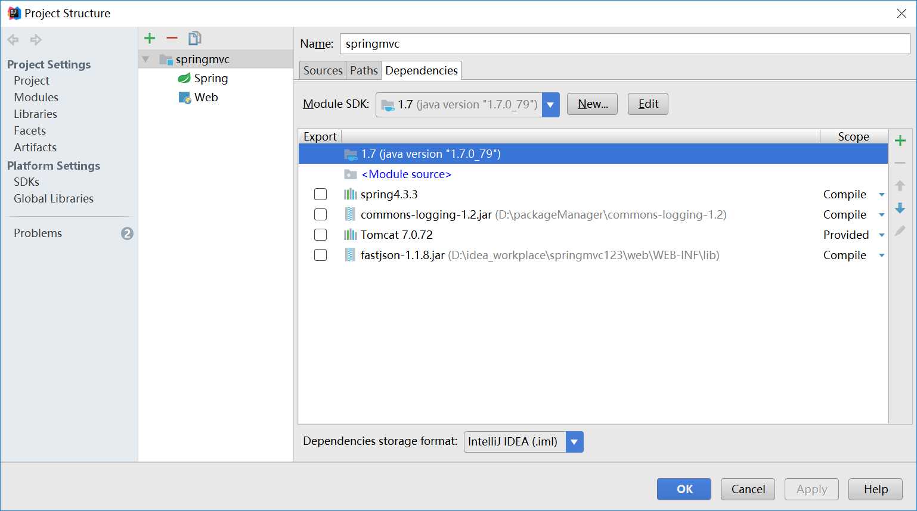Edit the dependency with the pencil icon
Viewport: 917px width, 511px height.
coord(900,230)
